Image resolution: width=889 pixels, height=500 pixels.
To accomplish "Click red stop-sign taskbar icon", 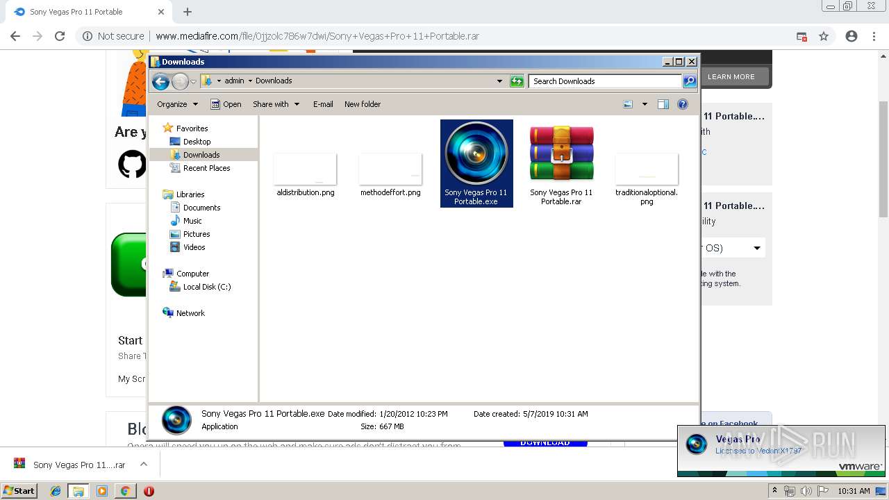I will [149, 491].
